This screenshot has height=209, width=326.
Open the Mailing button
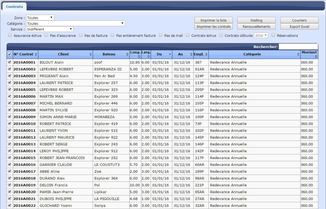[x=256, y=20]
